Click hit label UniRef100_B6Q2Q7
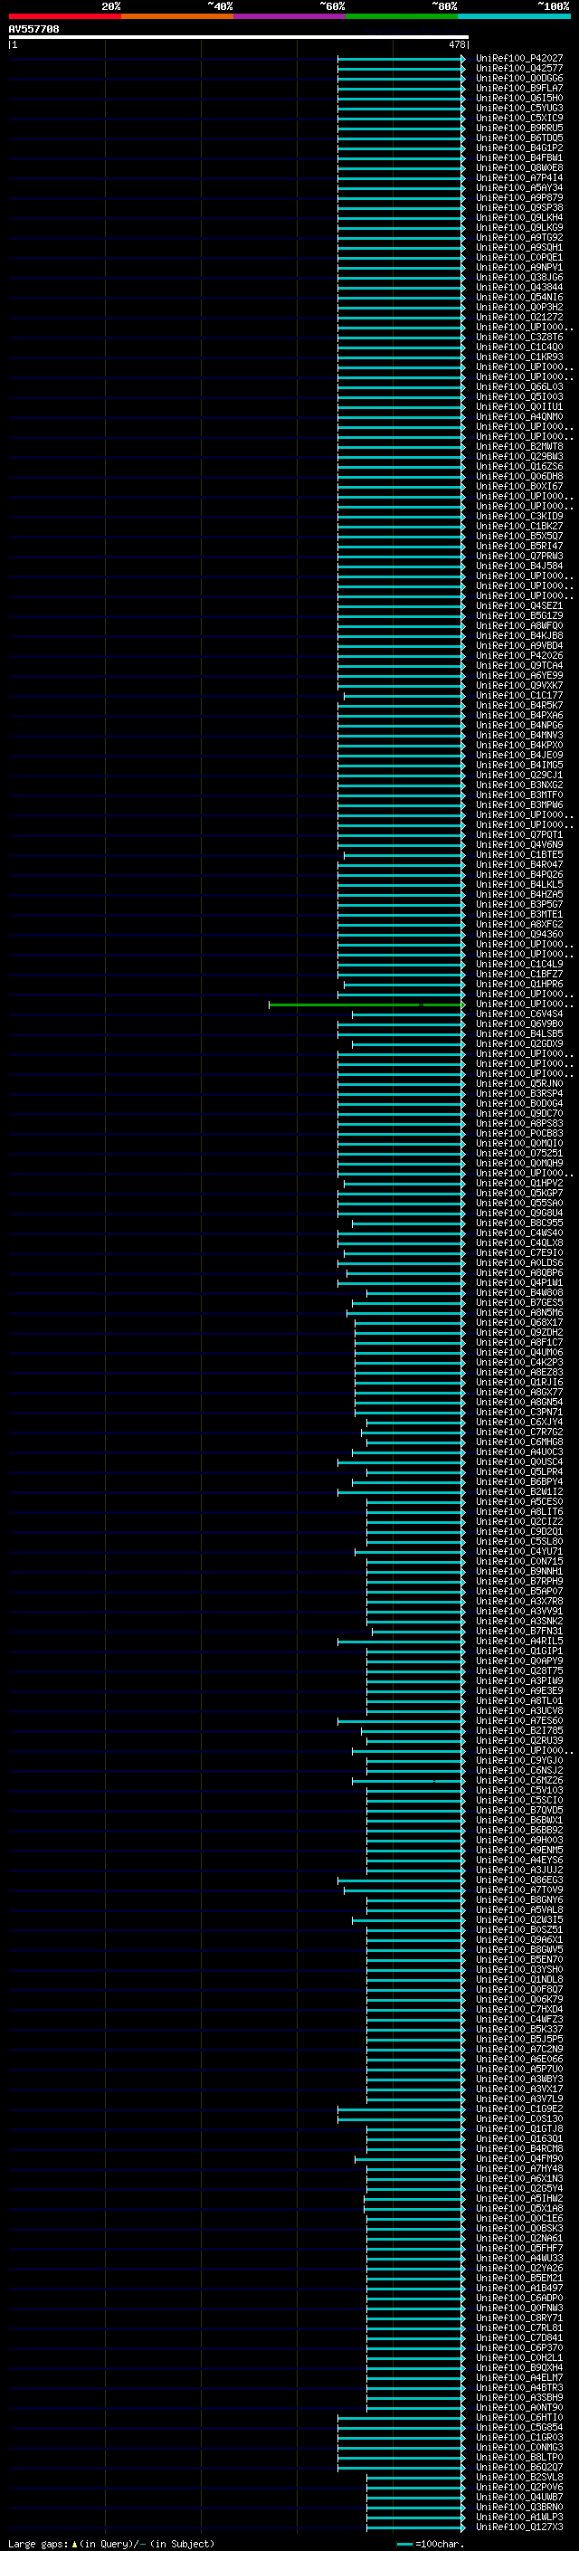 [519, 2467]
